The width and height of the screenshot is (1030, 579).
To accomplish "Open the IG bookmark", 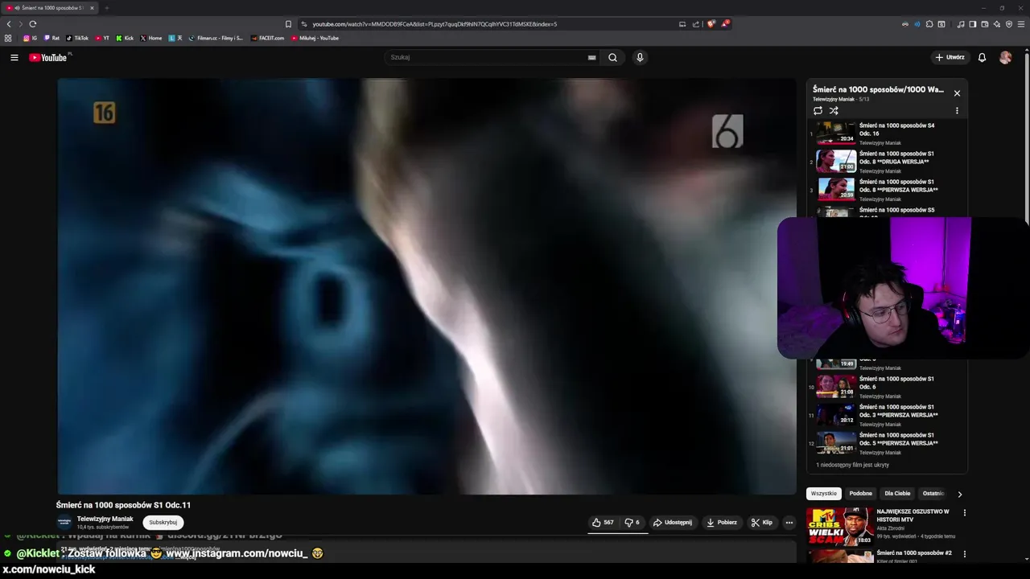I will 30,38.
